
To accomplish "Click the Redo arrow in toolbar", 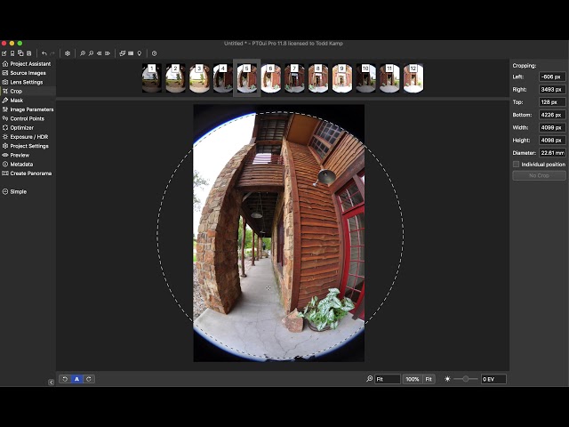I will click(x=52, y=53).
